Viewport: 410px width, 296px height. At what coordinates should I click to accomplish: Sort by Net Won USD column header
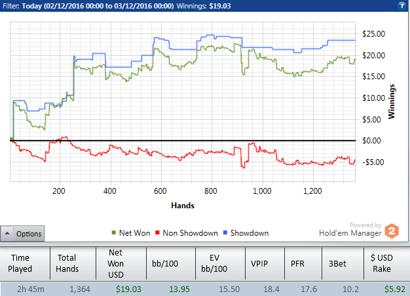[x=121, y=263]
